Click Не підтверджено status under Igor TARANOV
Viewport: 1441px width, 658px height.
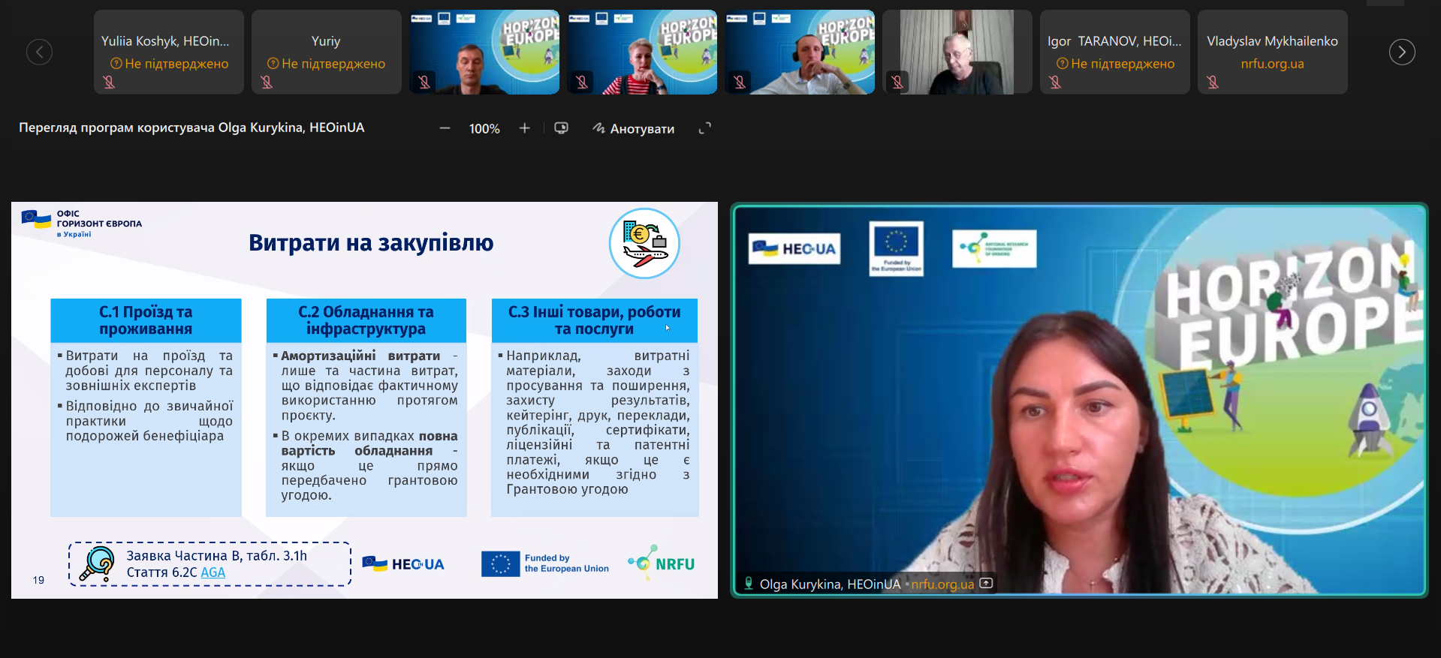(x=1115, y=64)
